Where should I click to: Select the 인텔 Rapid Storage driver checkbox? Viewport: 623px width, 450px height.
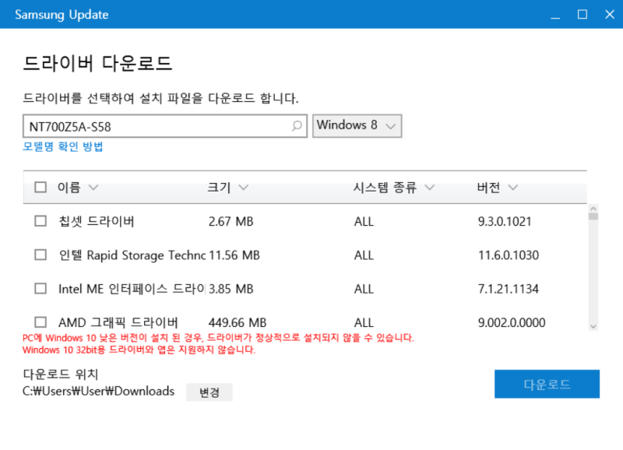pos(40,255)
